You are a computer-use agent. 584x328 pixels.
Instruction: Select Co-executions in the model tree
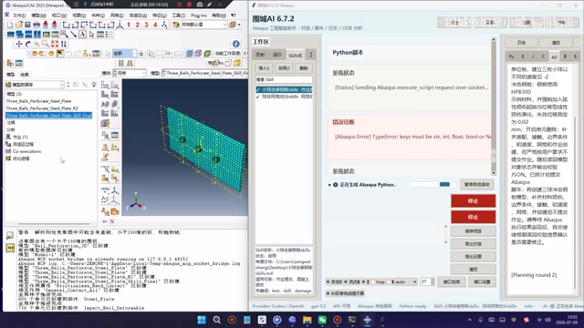coord(26,151)
